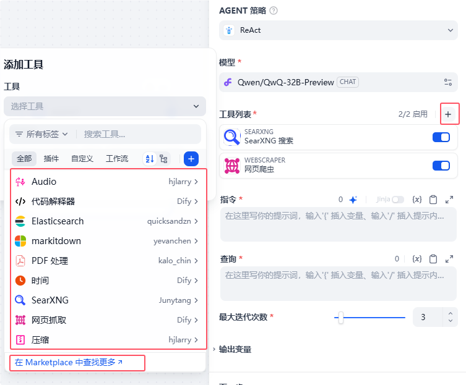Expand the Elasticsearch row chevron
The image size is (466, 385).
coord(196,221)
